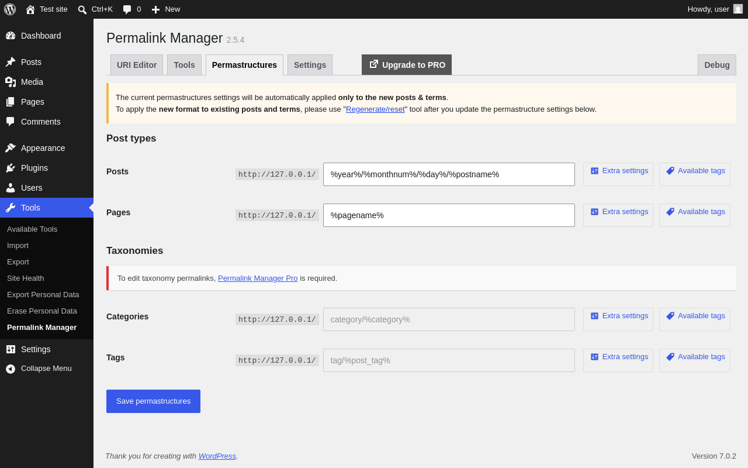Open the WordPress link in footer
Image resolution: width=748 pixels, height=468 pixels.
click(x=217, y=456)
